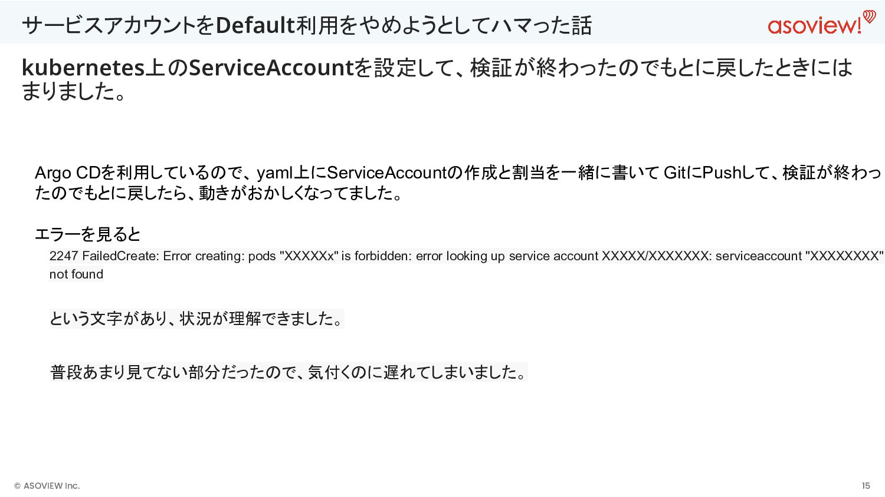Click the word 'Default' in the title bar
The height and width of the screenshot is (497, 885).
[x=255, y=25]
